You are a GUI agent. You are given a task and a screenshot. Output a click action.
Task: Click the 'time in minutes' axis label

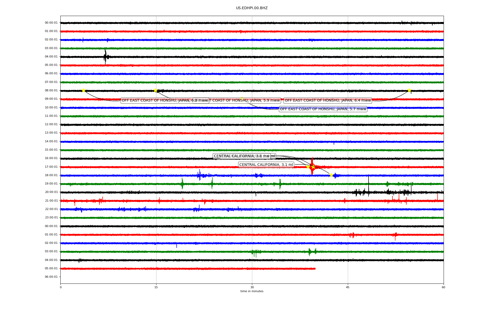point(252,291)
